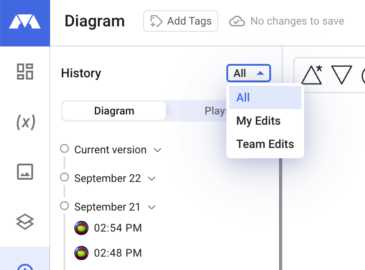Select the upward triangle with asterisk node tool
The width and height of the screenshot is (365, 270).
pos(312,75)
